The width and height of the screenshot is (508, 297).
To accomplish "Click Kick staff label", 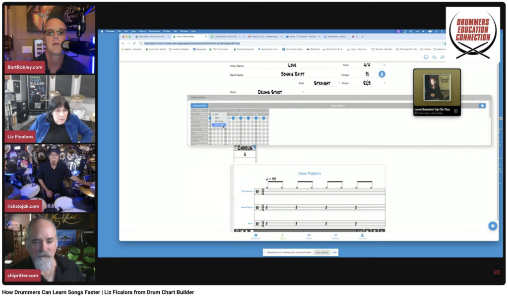I will coord(250,224).
